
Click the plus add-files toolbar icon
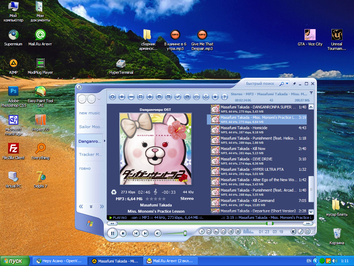coord(122,97)
